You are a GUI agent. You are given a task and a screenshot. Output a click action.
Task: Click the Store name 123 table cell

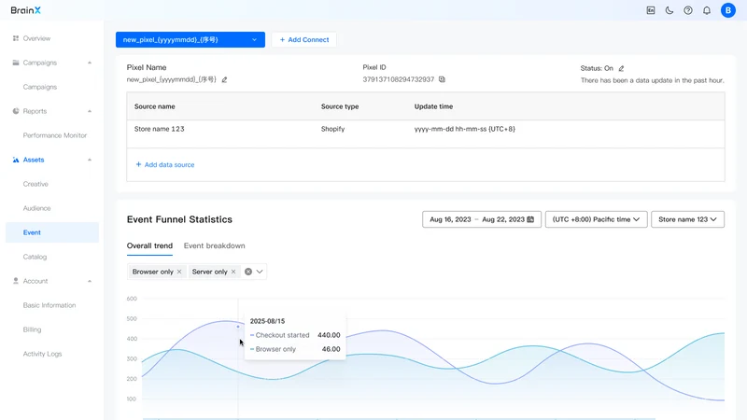159,129
